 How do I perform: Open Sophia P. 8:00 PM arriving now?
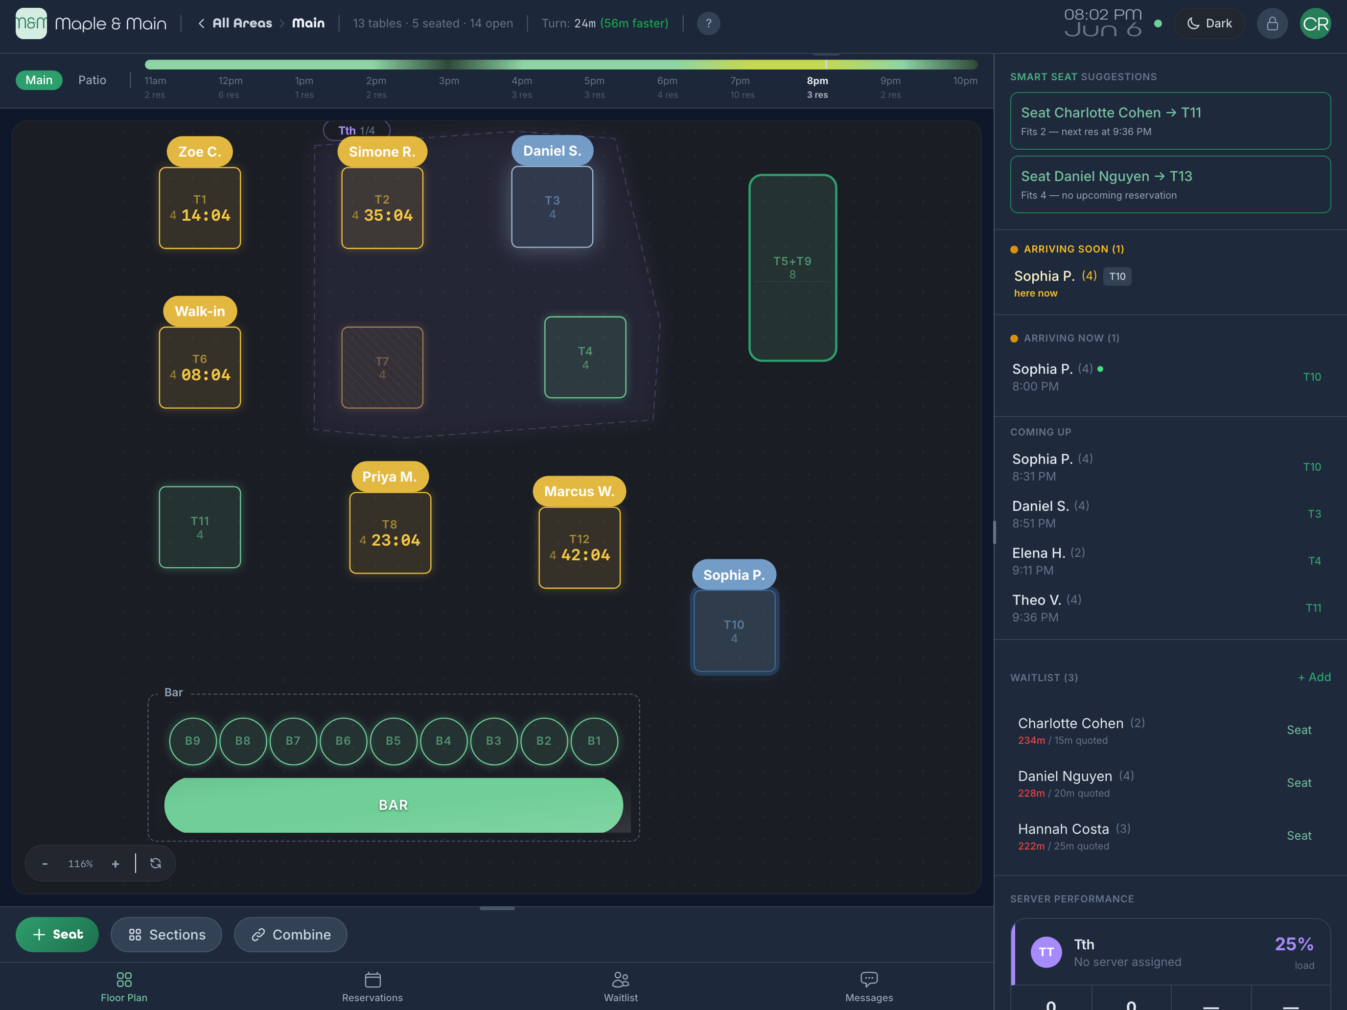[1170, 377]
